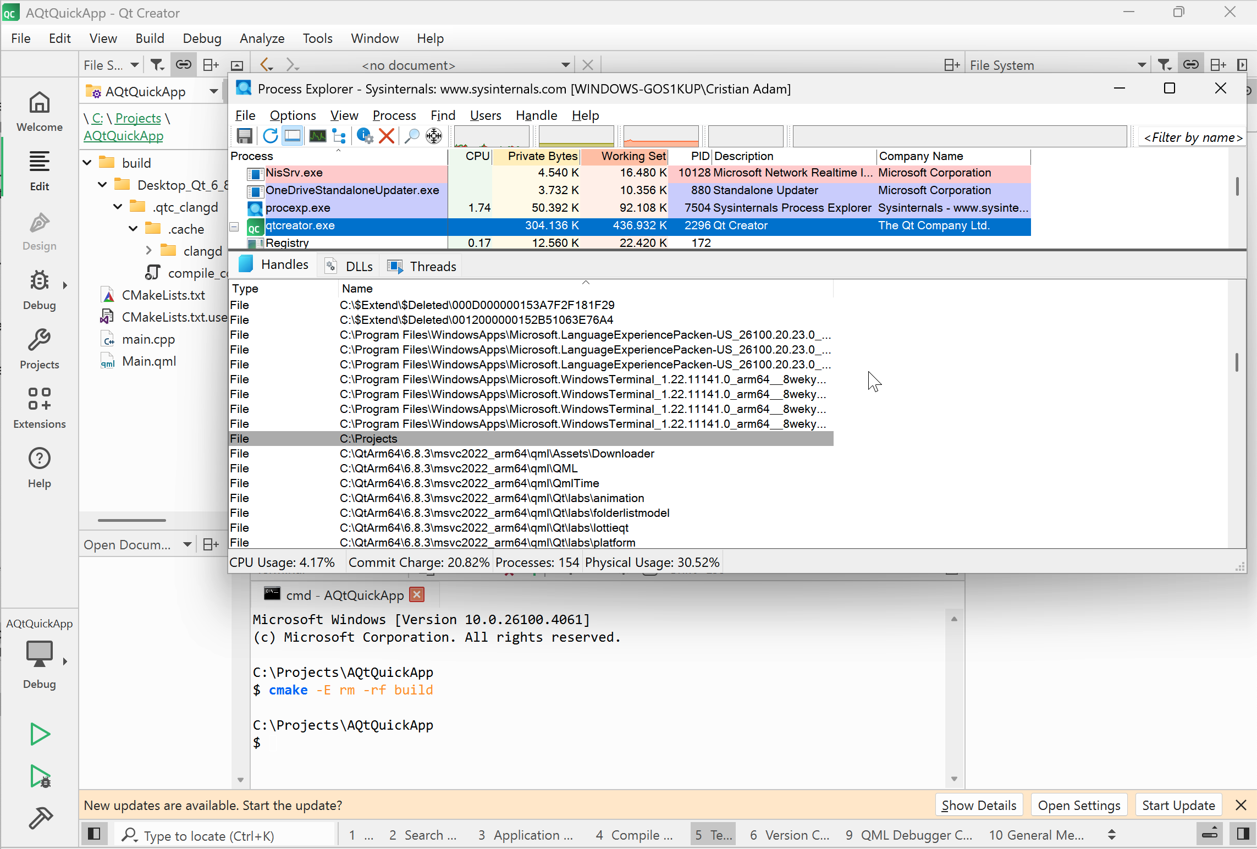
Task: Open right File System view dropdown
Action: [x=1058, y=65]
